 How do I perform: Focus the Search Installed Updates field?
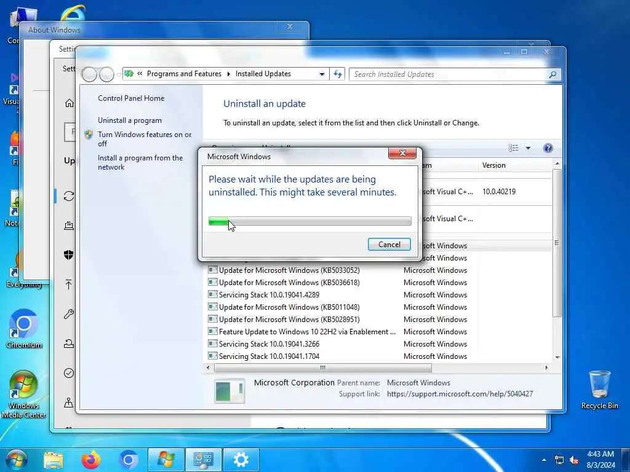pos(448,74)
